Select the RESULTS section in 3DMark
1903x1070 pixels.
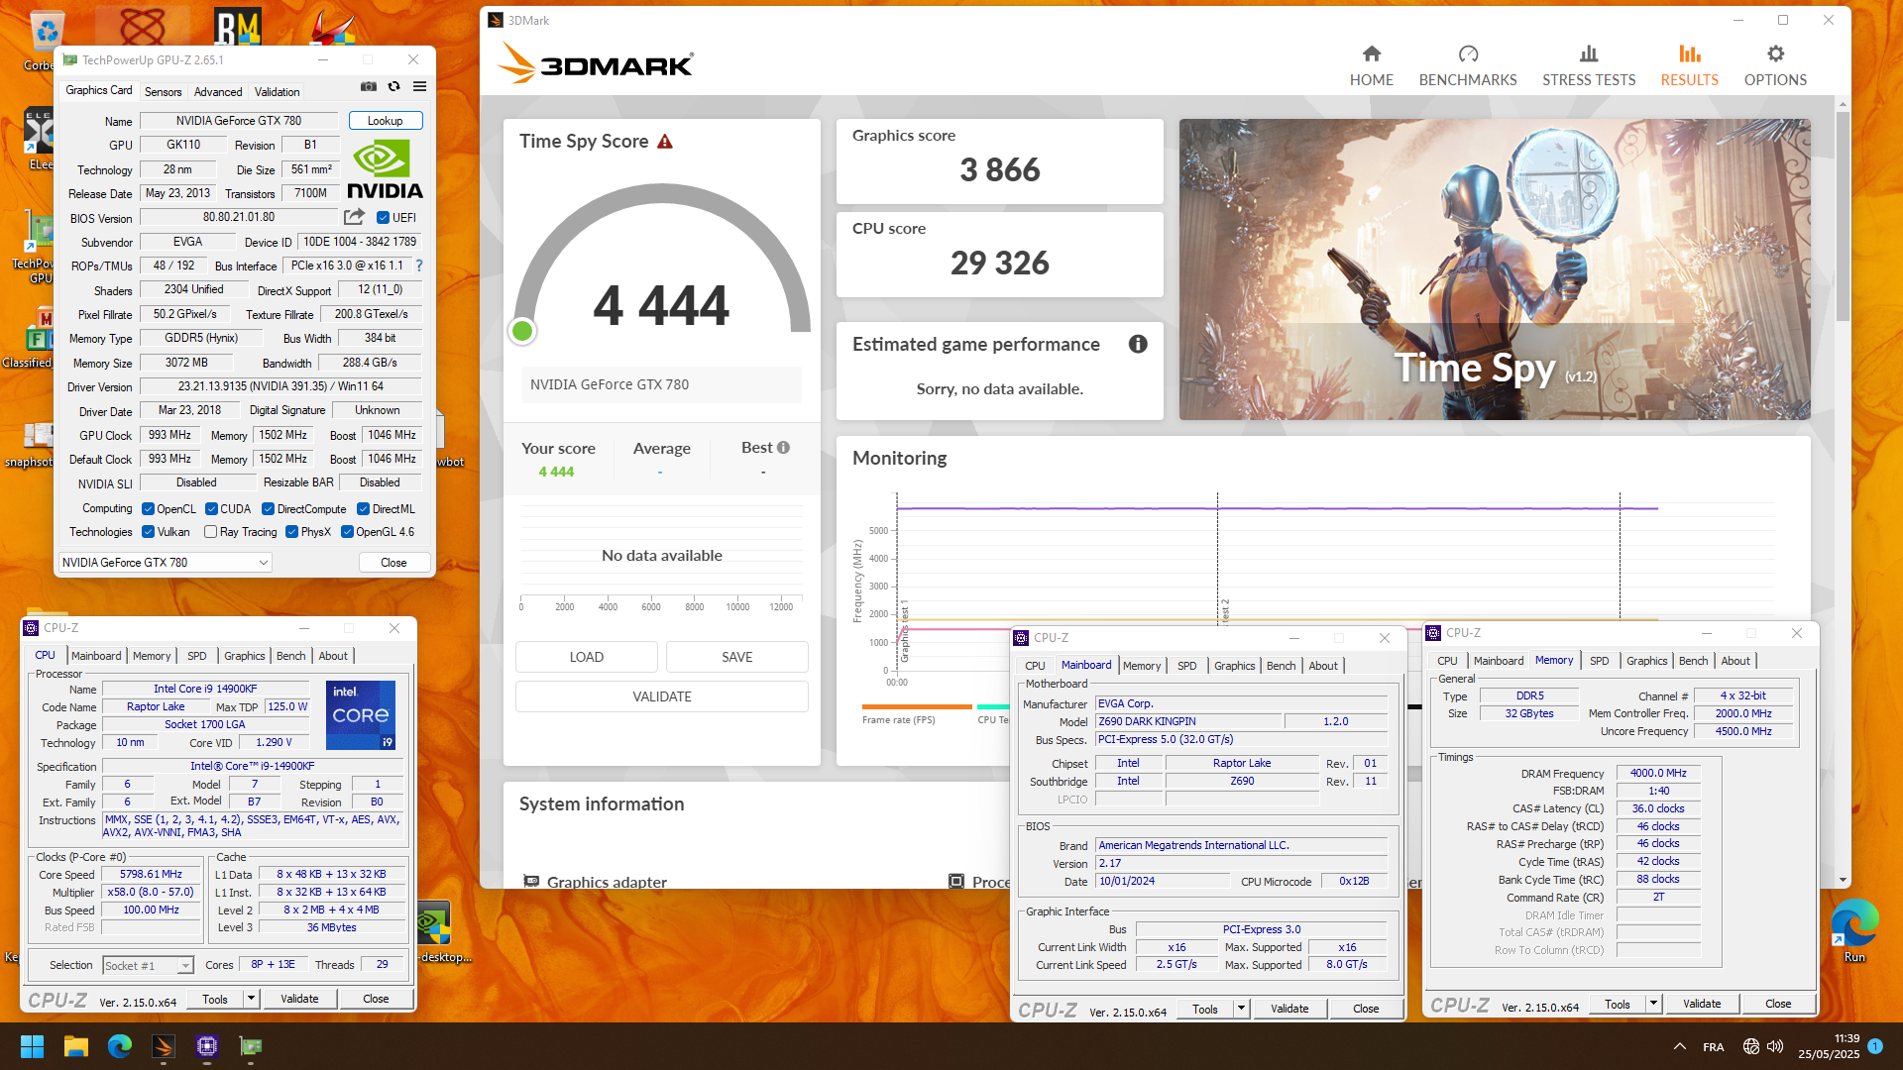click(1689, 66)
